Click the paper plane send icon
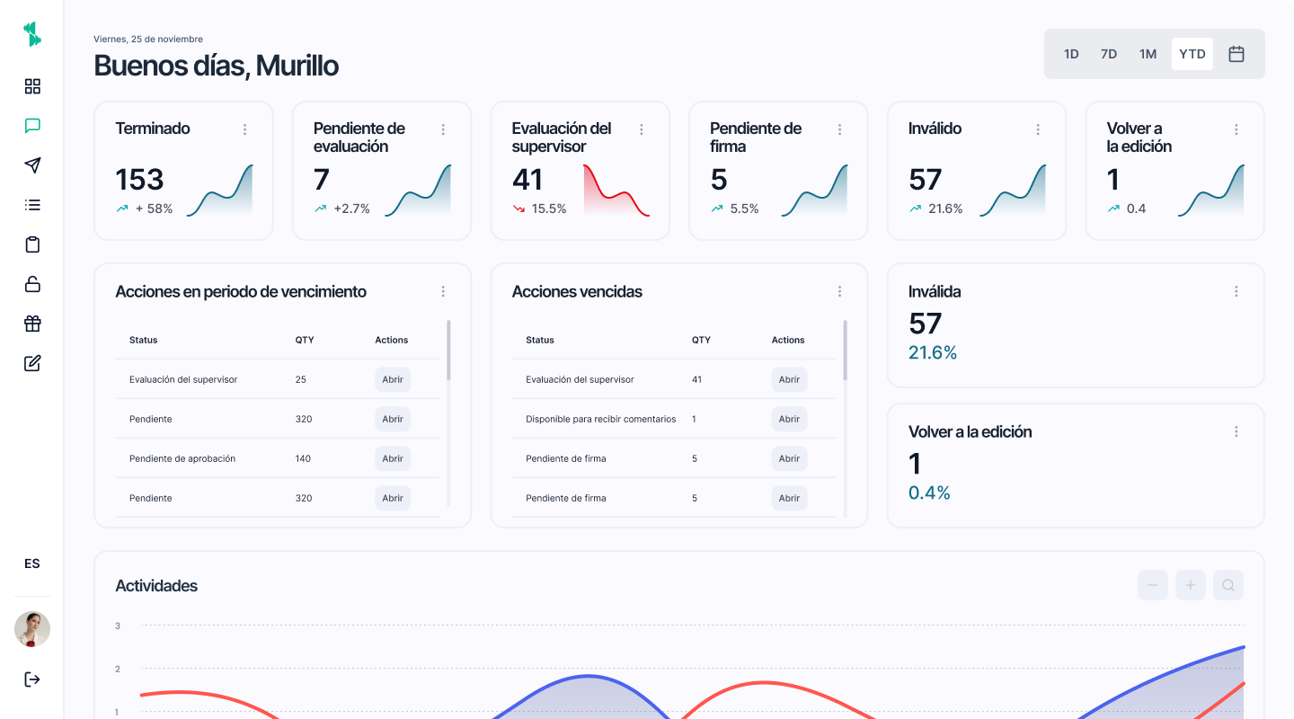 32,165
